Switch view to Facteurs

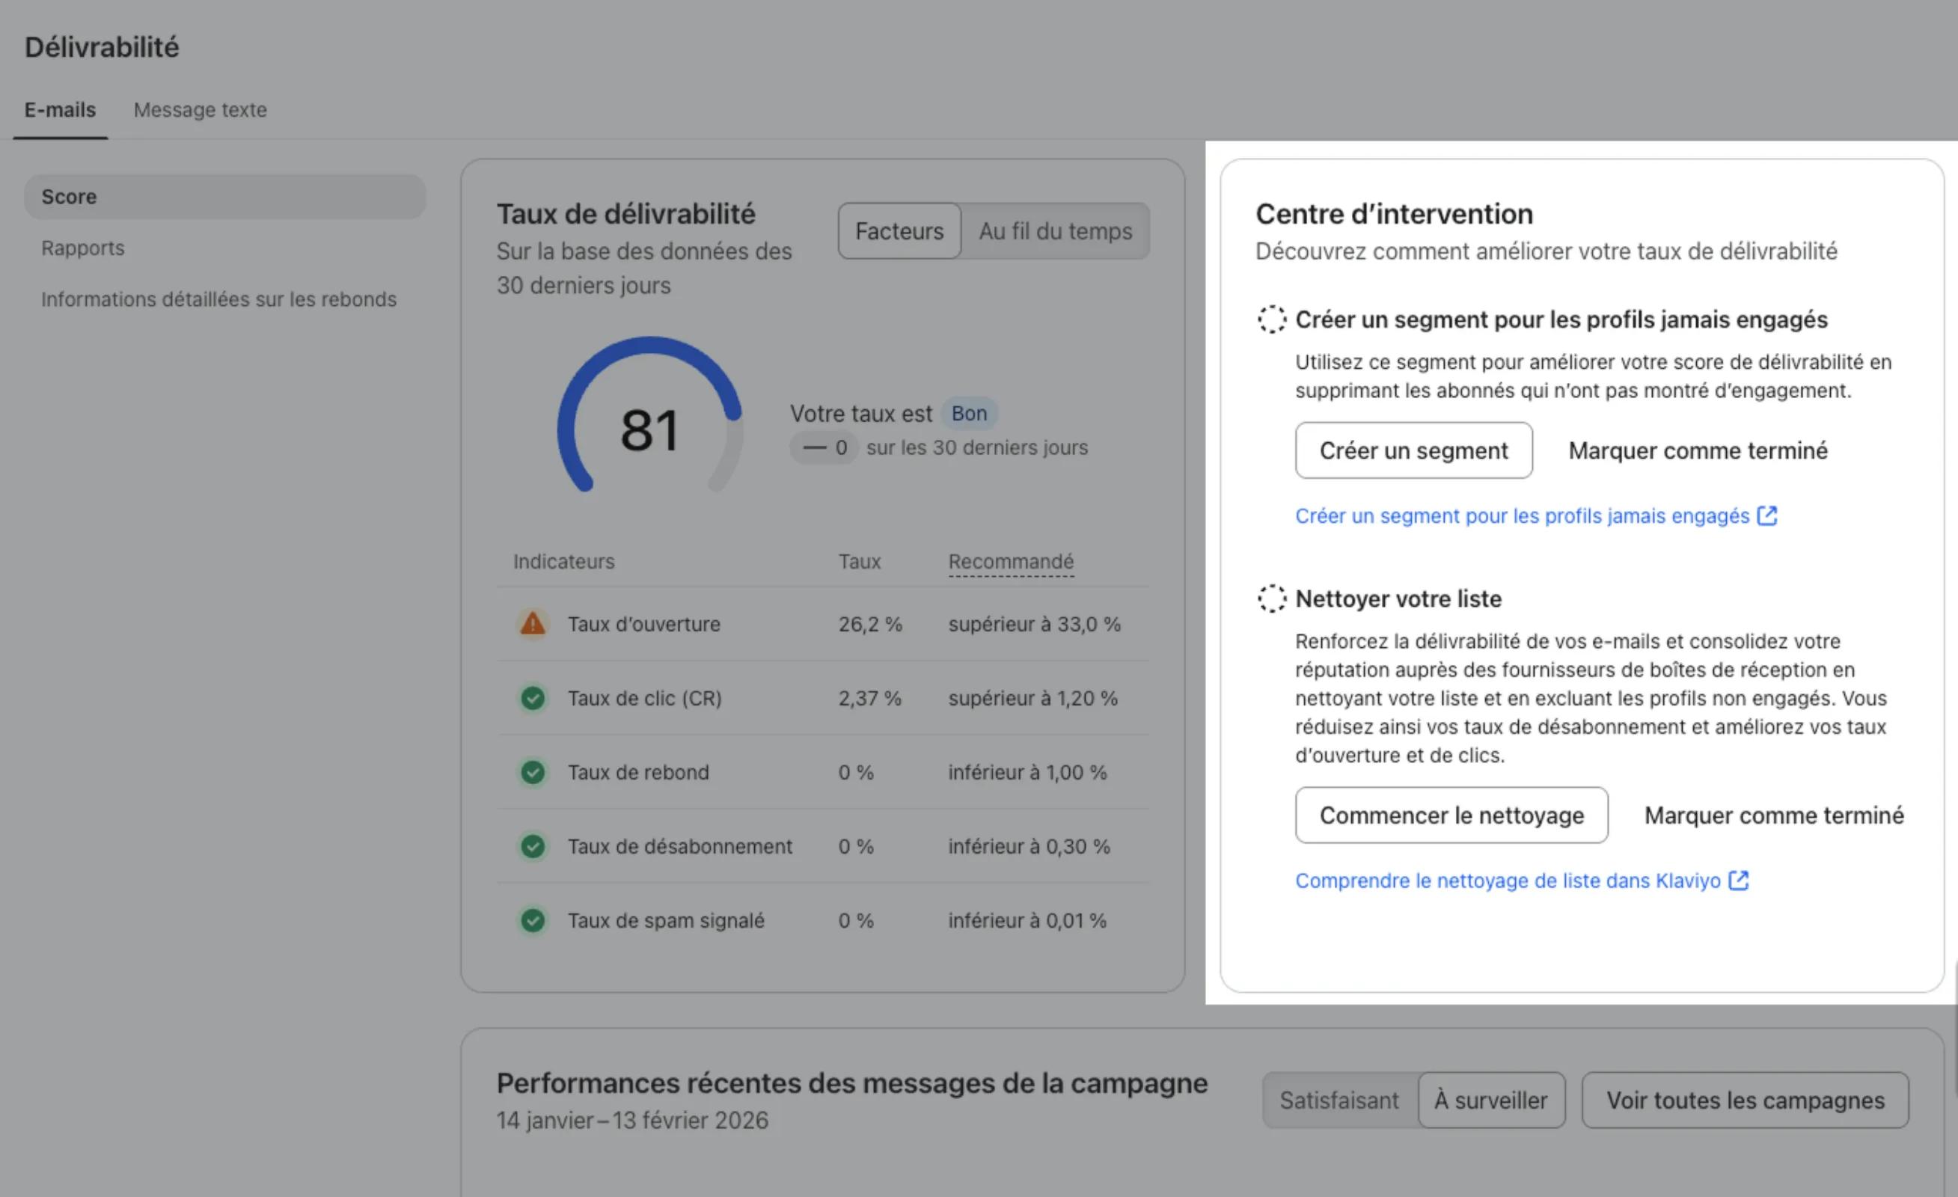[x=899, y=231]
